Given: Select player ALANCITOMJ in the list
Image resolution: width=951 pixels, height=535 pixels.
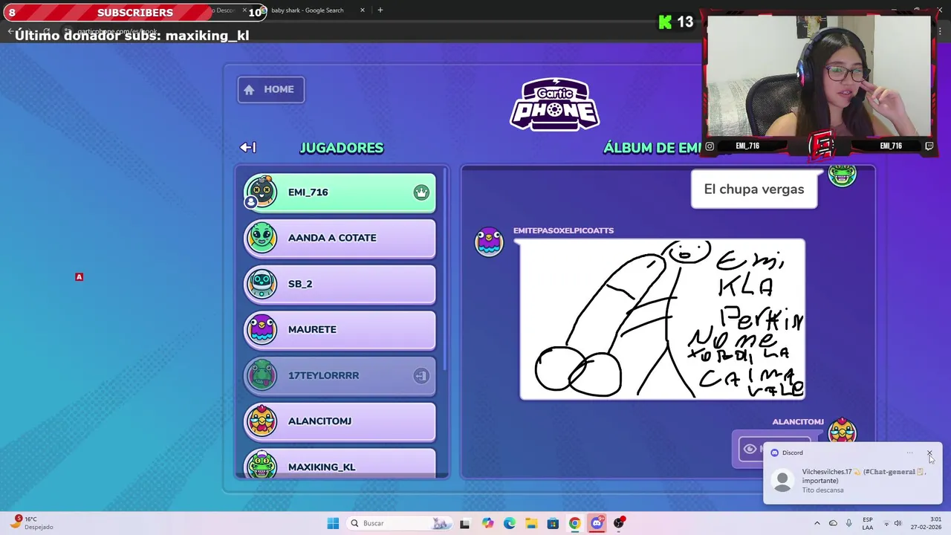Looking at the screenshot, I should (340, 421).
